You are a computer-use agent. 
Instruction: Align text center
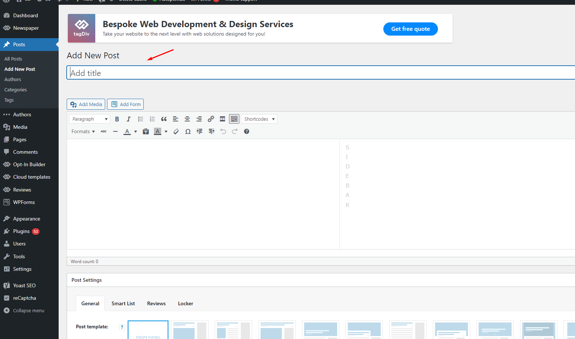click(x=187, y=119)
